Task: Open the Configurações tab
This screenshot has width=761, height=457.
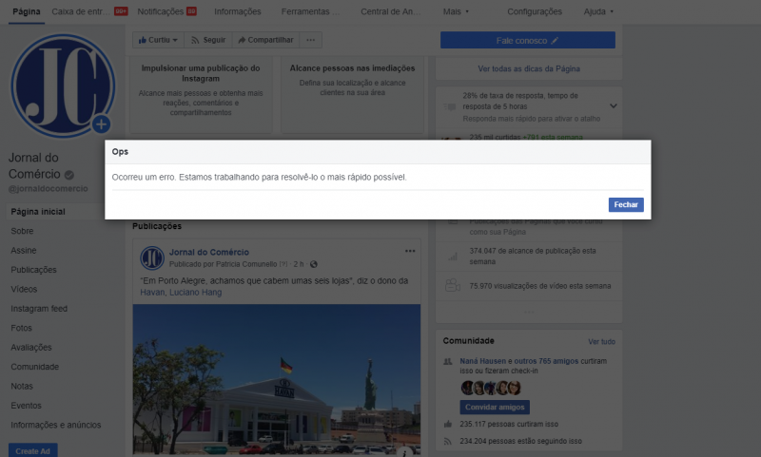Action: tap(534, 11)
